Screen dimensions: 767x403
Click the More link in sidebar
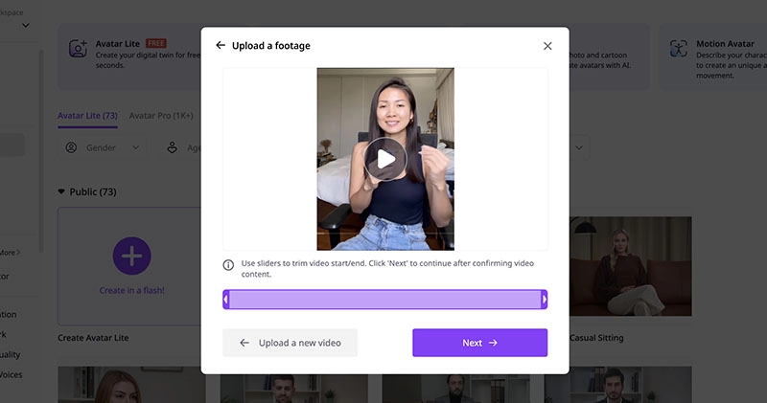tap(10, 253)
